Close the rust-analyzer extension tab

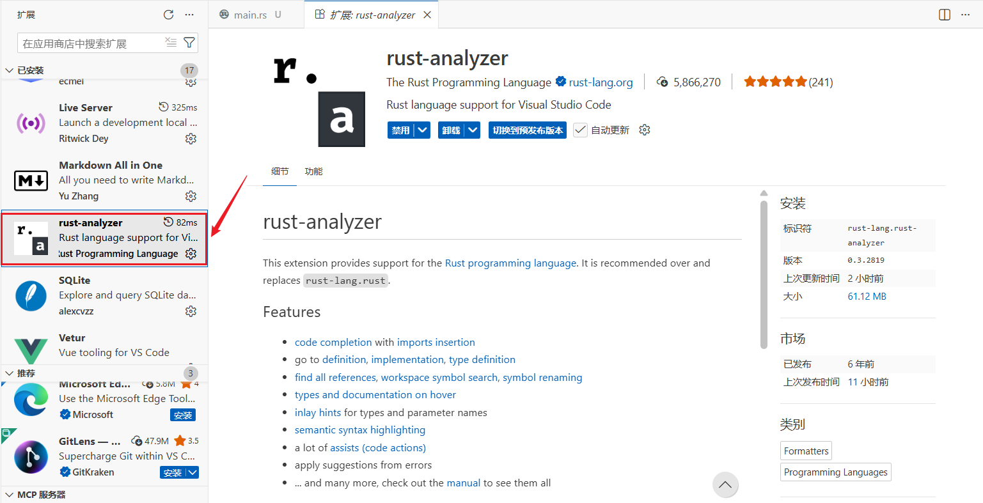tap(427, 15)
